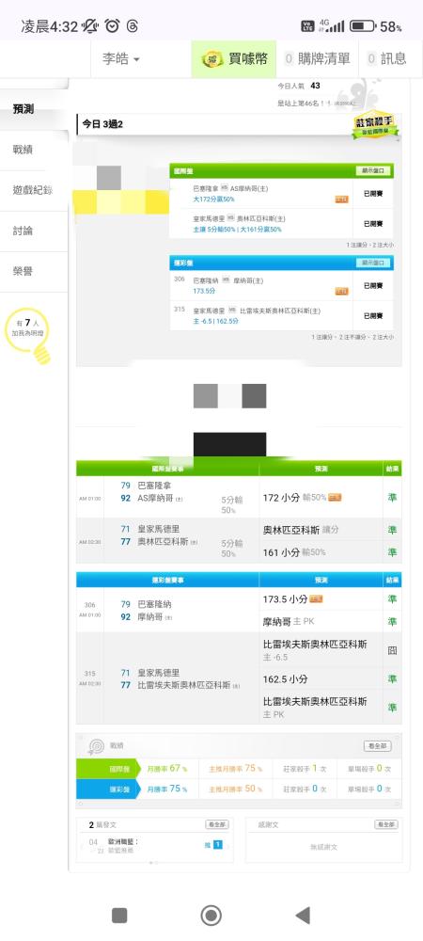Click 看全部 in the 感謝文 panel
423x941 pixels.
tap(385, 825)
